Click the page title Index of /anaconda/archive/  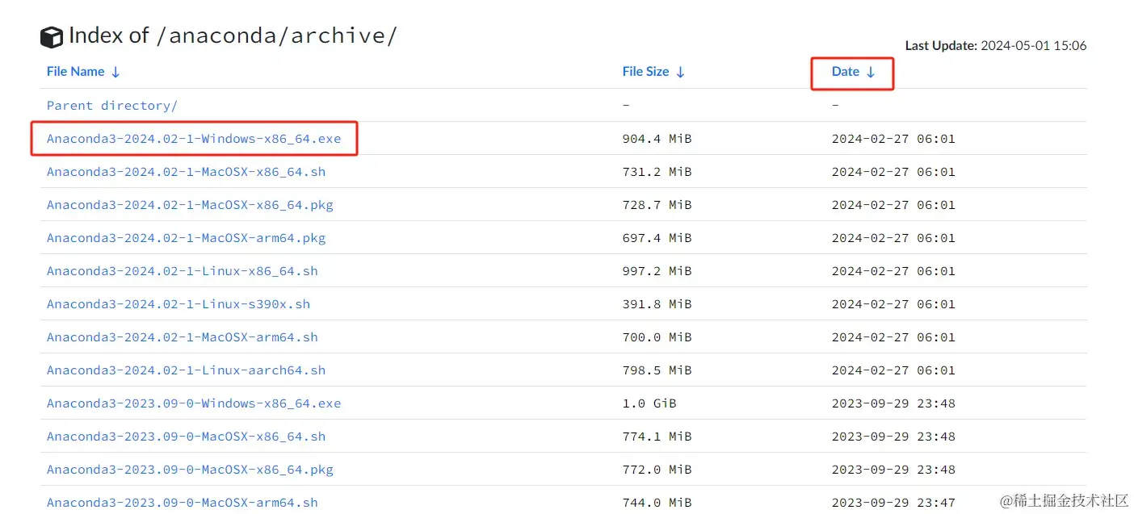pos(233,36)
